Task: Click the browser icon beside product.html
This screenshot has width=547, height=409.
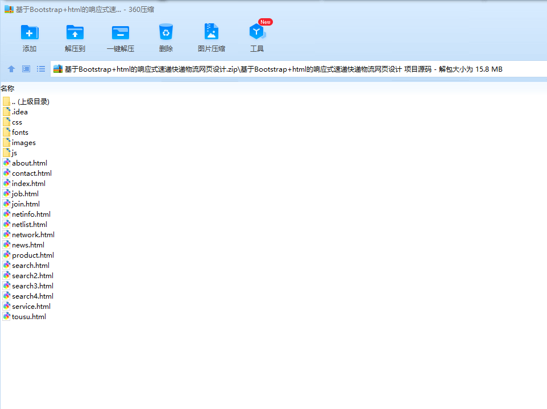Action: [x=7, y=255]
